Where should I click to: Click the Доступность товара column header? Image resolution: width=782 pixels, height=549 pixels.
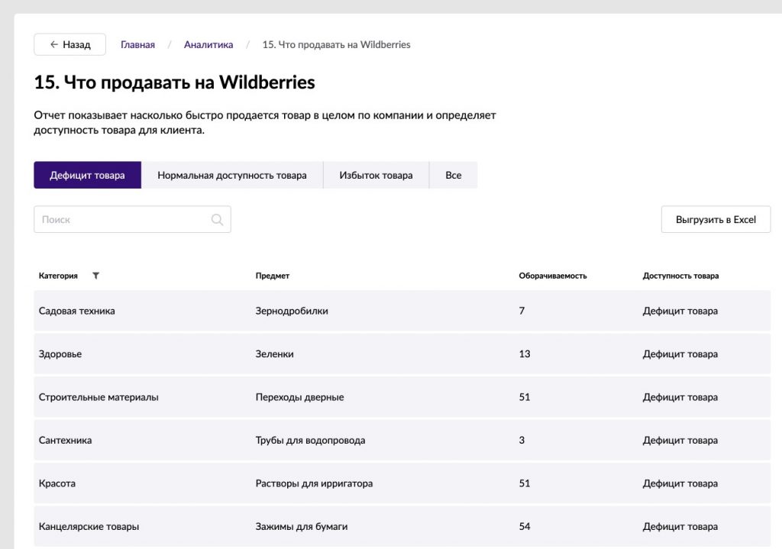(x=680, y=276)
